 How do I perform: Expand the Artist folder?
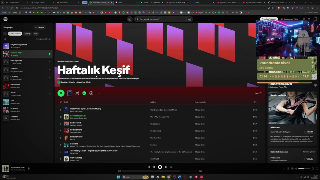click(x=49, y=94)
